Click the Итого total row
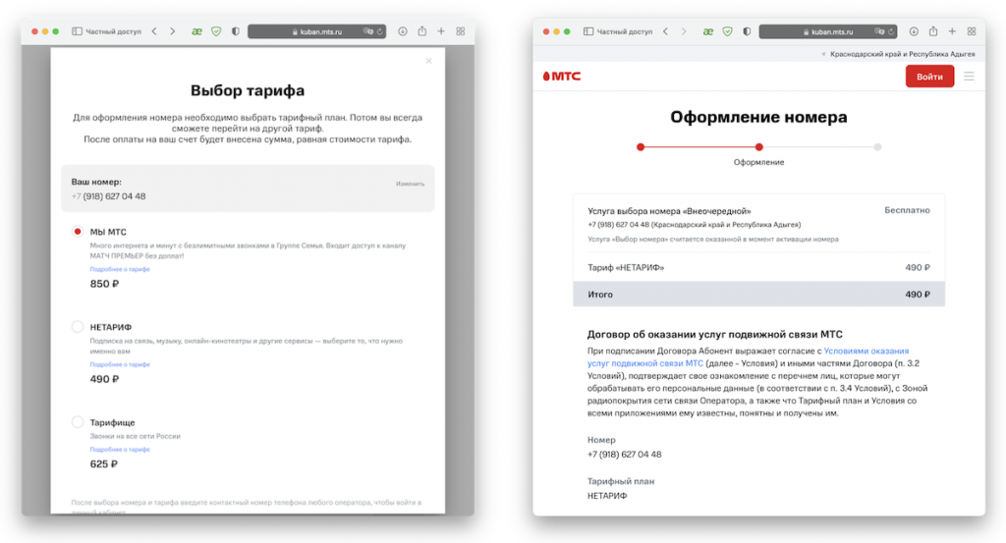 tap(759, 295)
